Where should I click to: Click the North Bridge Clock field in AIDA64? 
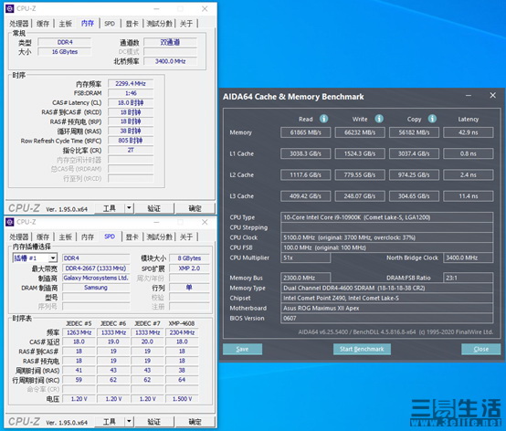[469, 258]
